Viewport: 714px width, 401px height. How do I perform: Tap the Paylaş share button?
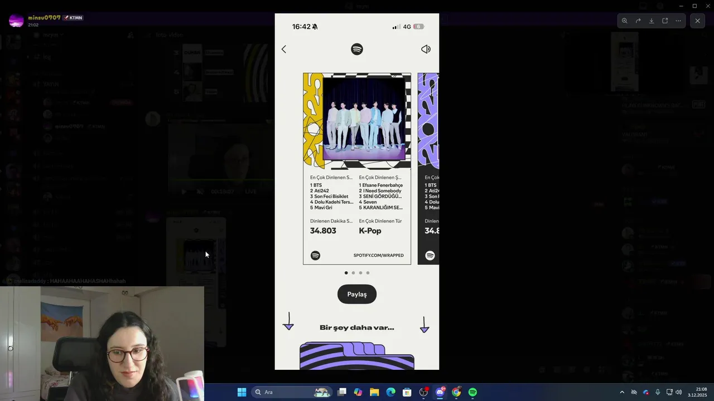tap(357, 294)
